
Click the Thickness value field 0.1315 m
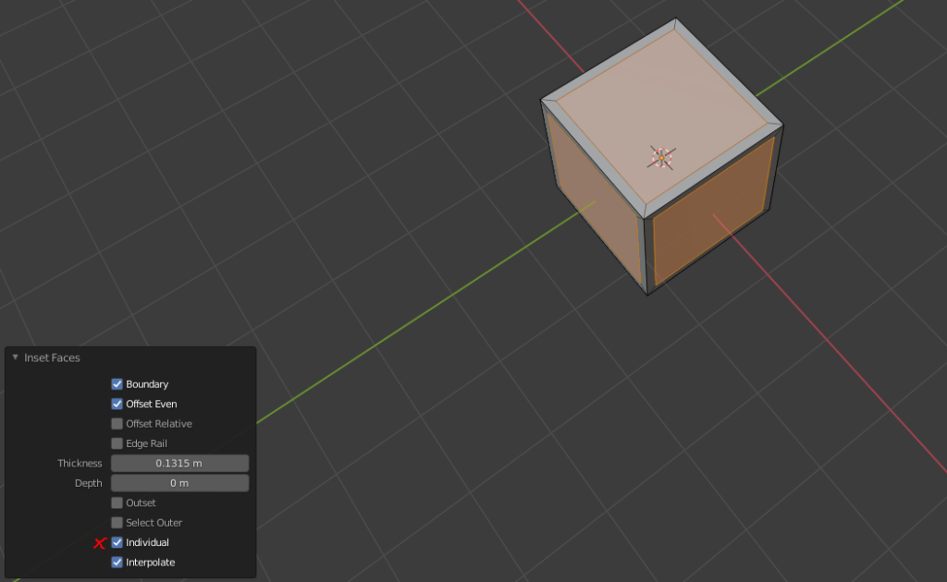(180, 463)
